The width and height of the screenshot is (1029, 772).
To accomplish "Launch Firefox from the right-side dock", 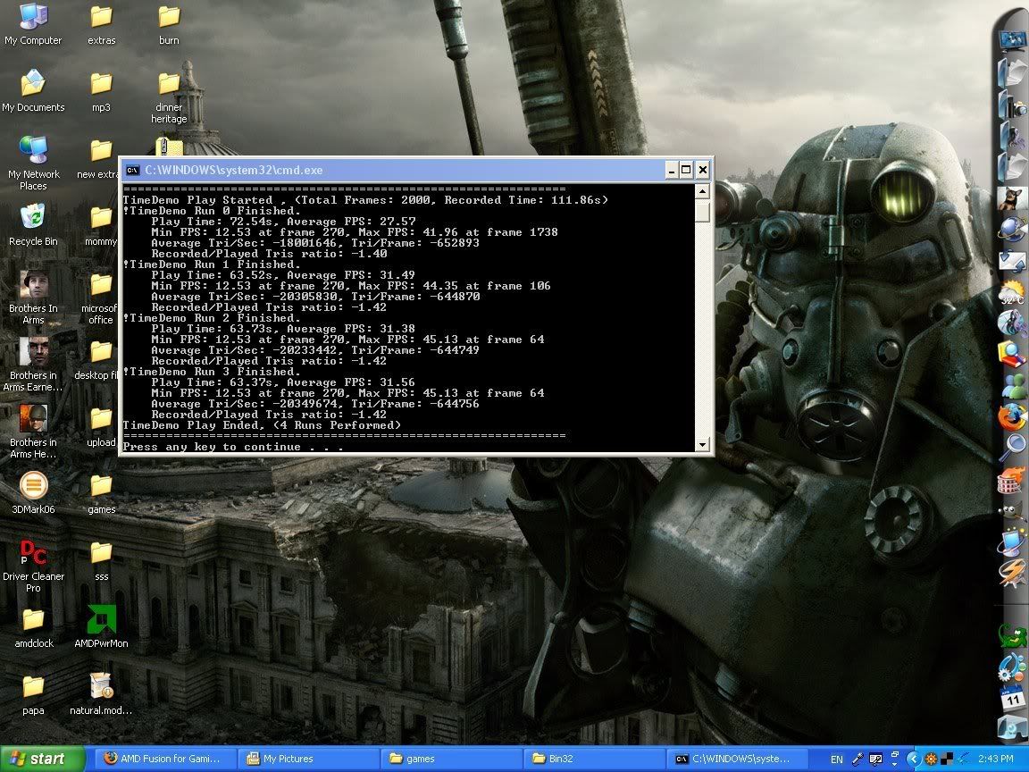I will coord(1012,417).
